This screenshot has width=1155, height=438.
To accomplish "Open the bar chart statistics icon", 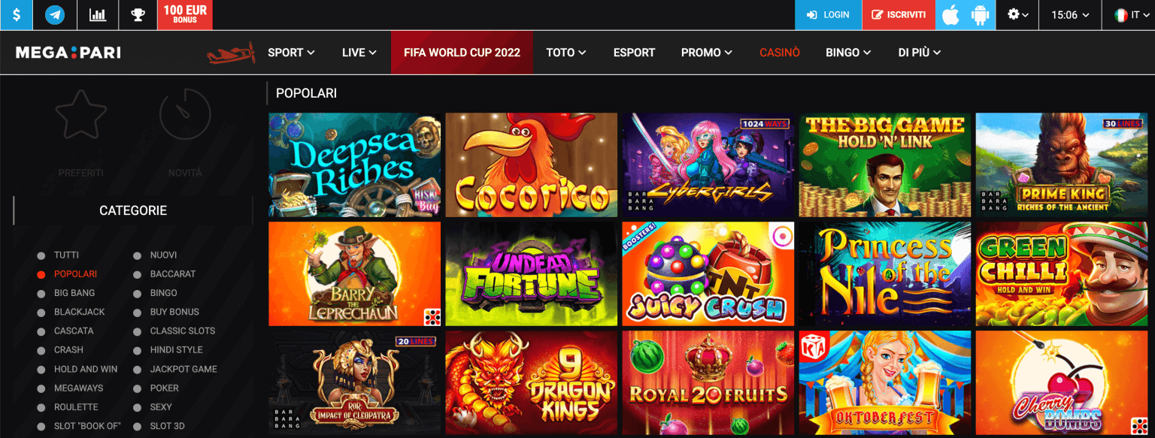I will 97,14.
